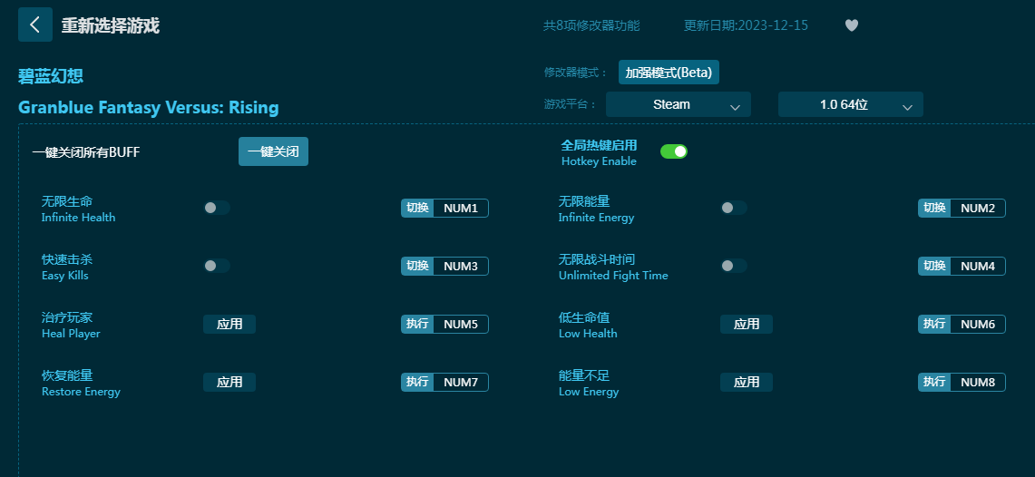Click the Granblue Fantasy Versus: Rising title
Screen dimensions: 1035x477
pyautogui.click(x=149, y=108)
